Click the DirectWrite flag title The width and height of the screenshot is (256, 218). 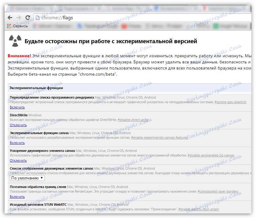click(x=19, y=115)
